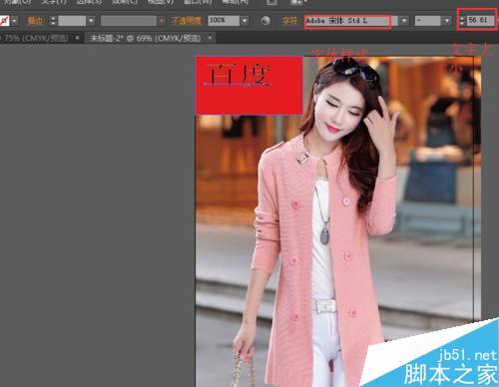Open the 不透明度 opacity panel link

coord(187,21)
